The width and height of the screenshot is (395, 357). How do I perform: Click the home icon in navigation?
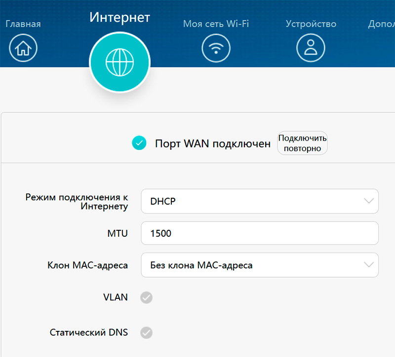[23, 48]
